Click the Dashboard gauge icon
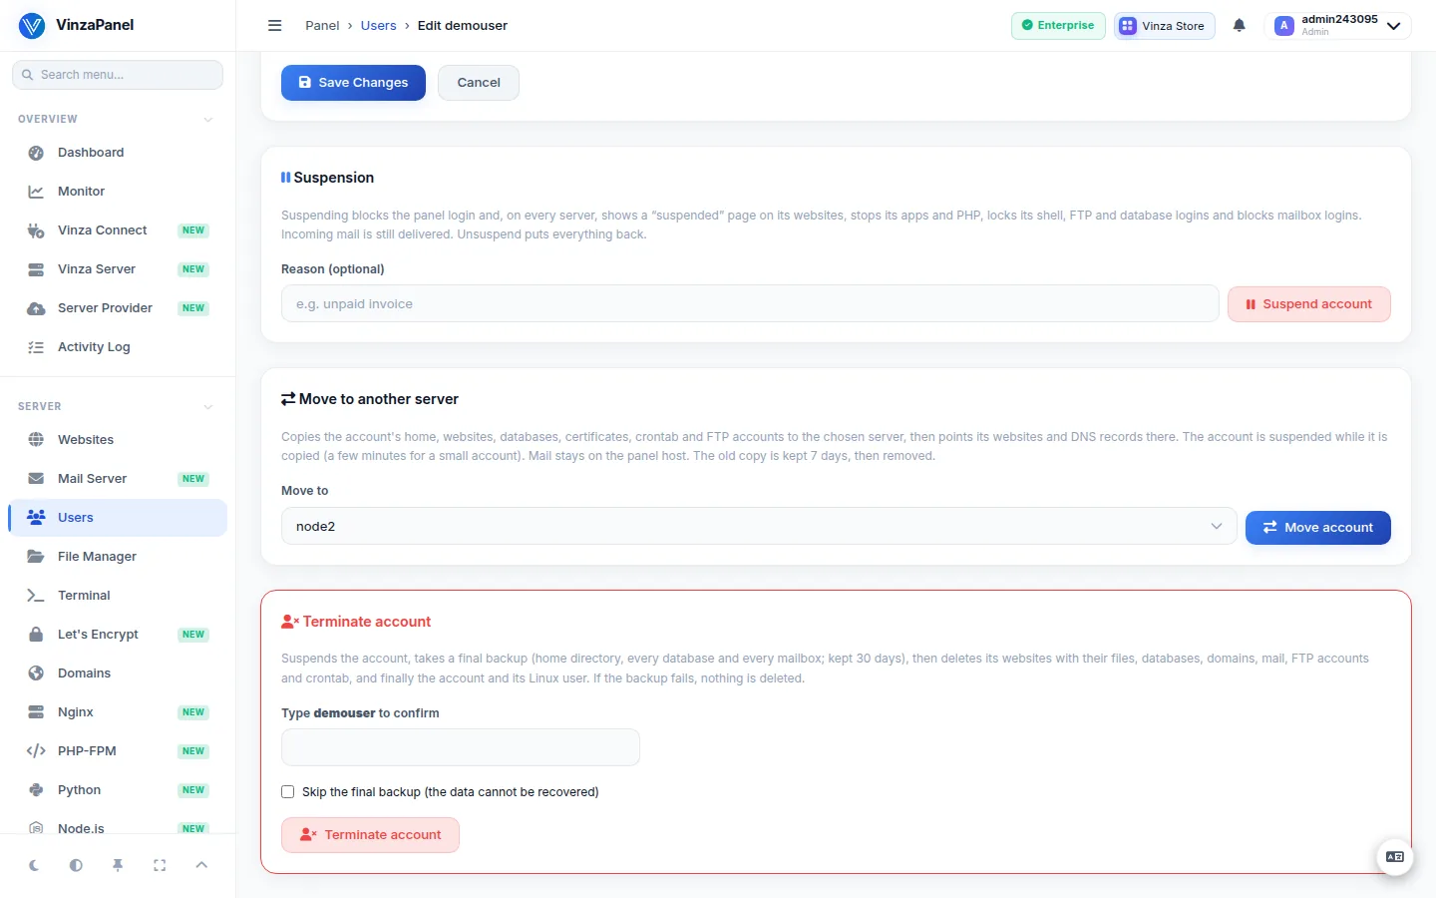Viewport: 1436px width, 898px height. tap(36, 153)
